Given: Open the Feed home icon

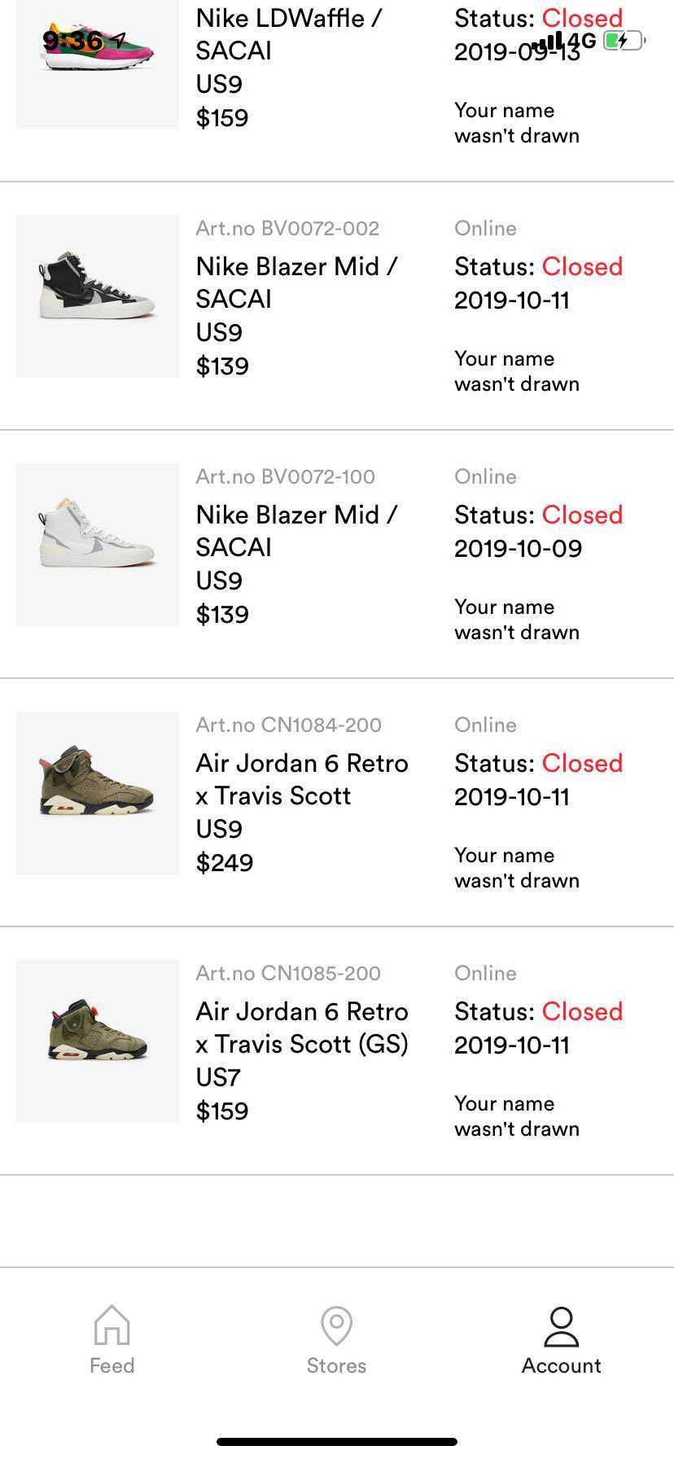Looking at the screenshot, I should pos(112,1325).
